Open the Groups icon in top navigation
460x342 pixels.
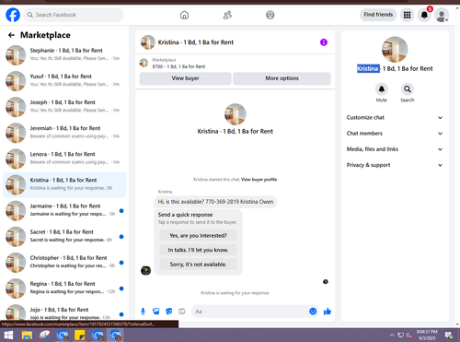click(270, 15)
